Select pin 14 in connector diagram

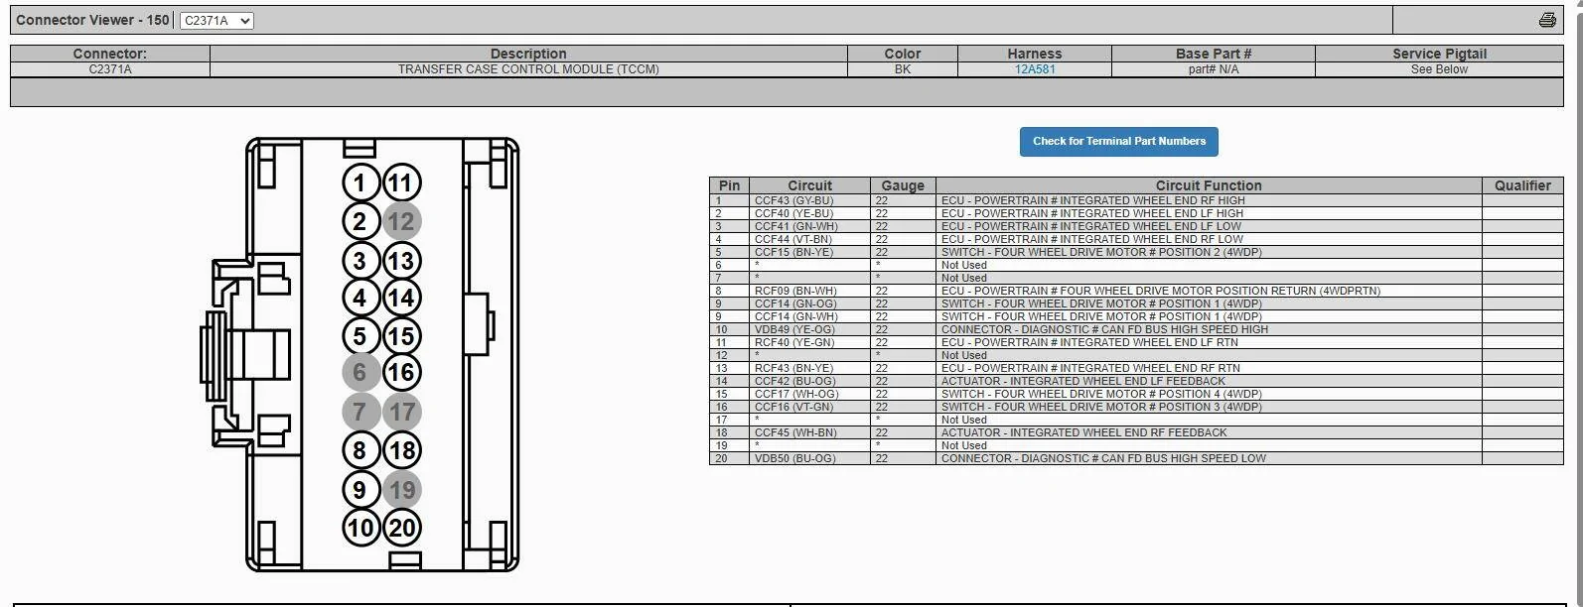[x=401, y=298]
